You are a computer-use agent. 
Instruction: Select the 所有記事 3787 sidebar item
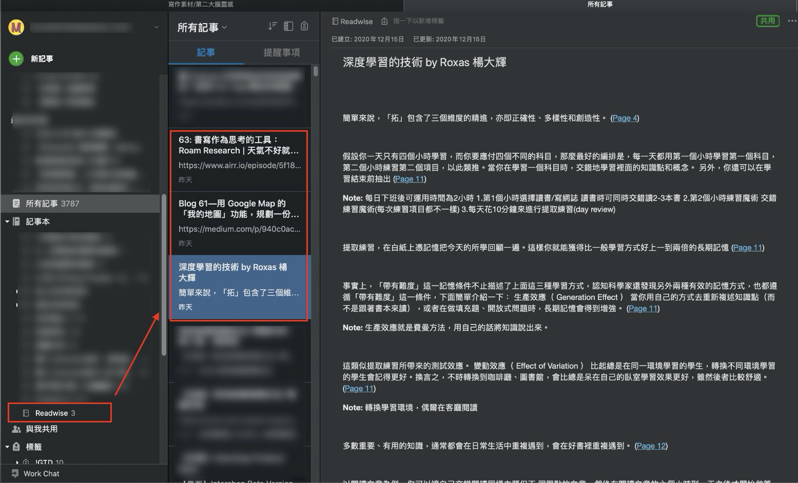pyautogui.click(x=81, y=204)
